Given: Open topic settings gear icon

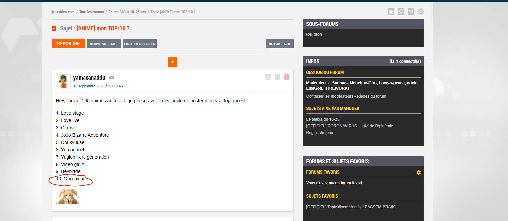Looking at the screenshot, I should (x=421, y=12).
